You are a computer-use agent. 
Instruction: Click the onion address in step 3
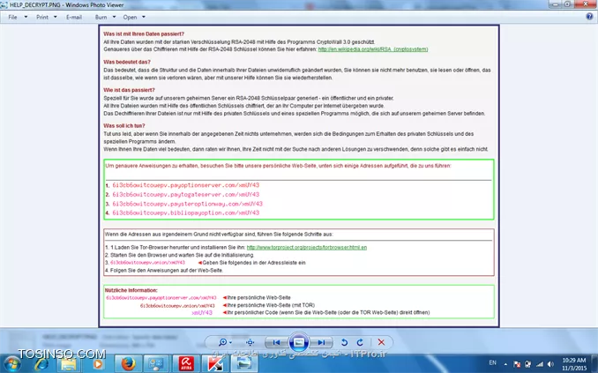pos(147,263)
